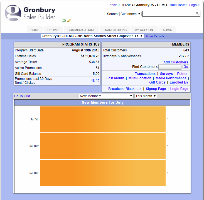Click the Total Customers value 643
This screenshot has width=204, height=200.
click(x=186, y=50)
